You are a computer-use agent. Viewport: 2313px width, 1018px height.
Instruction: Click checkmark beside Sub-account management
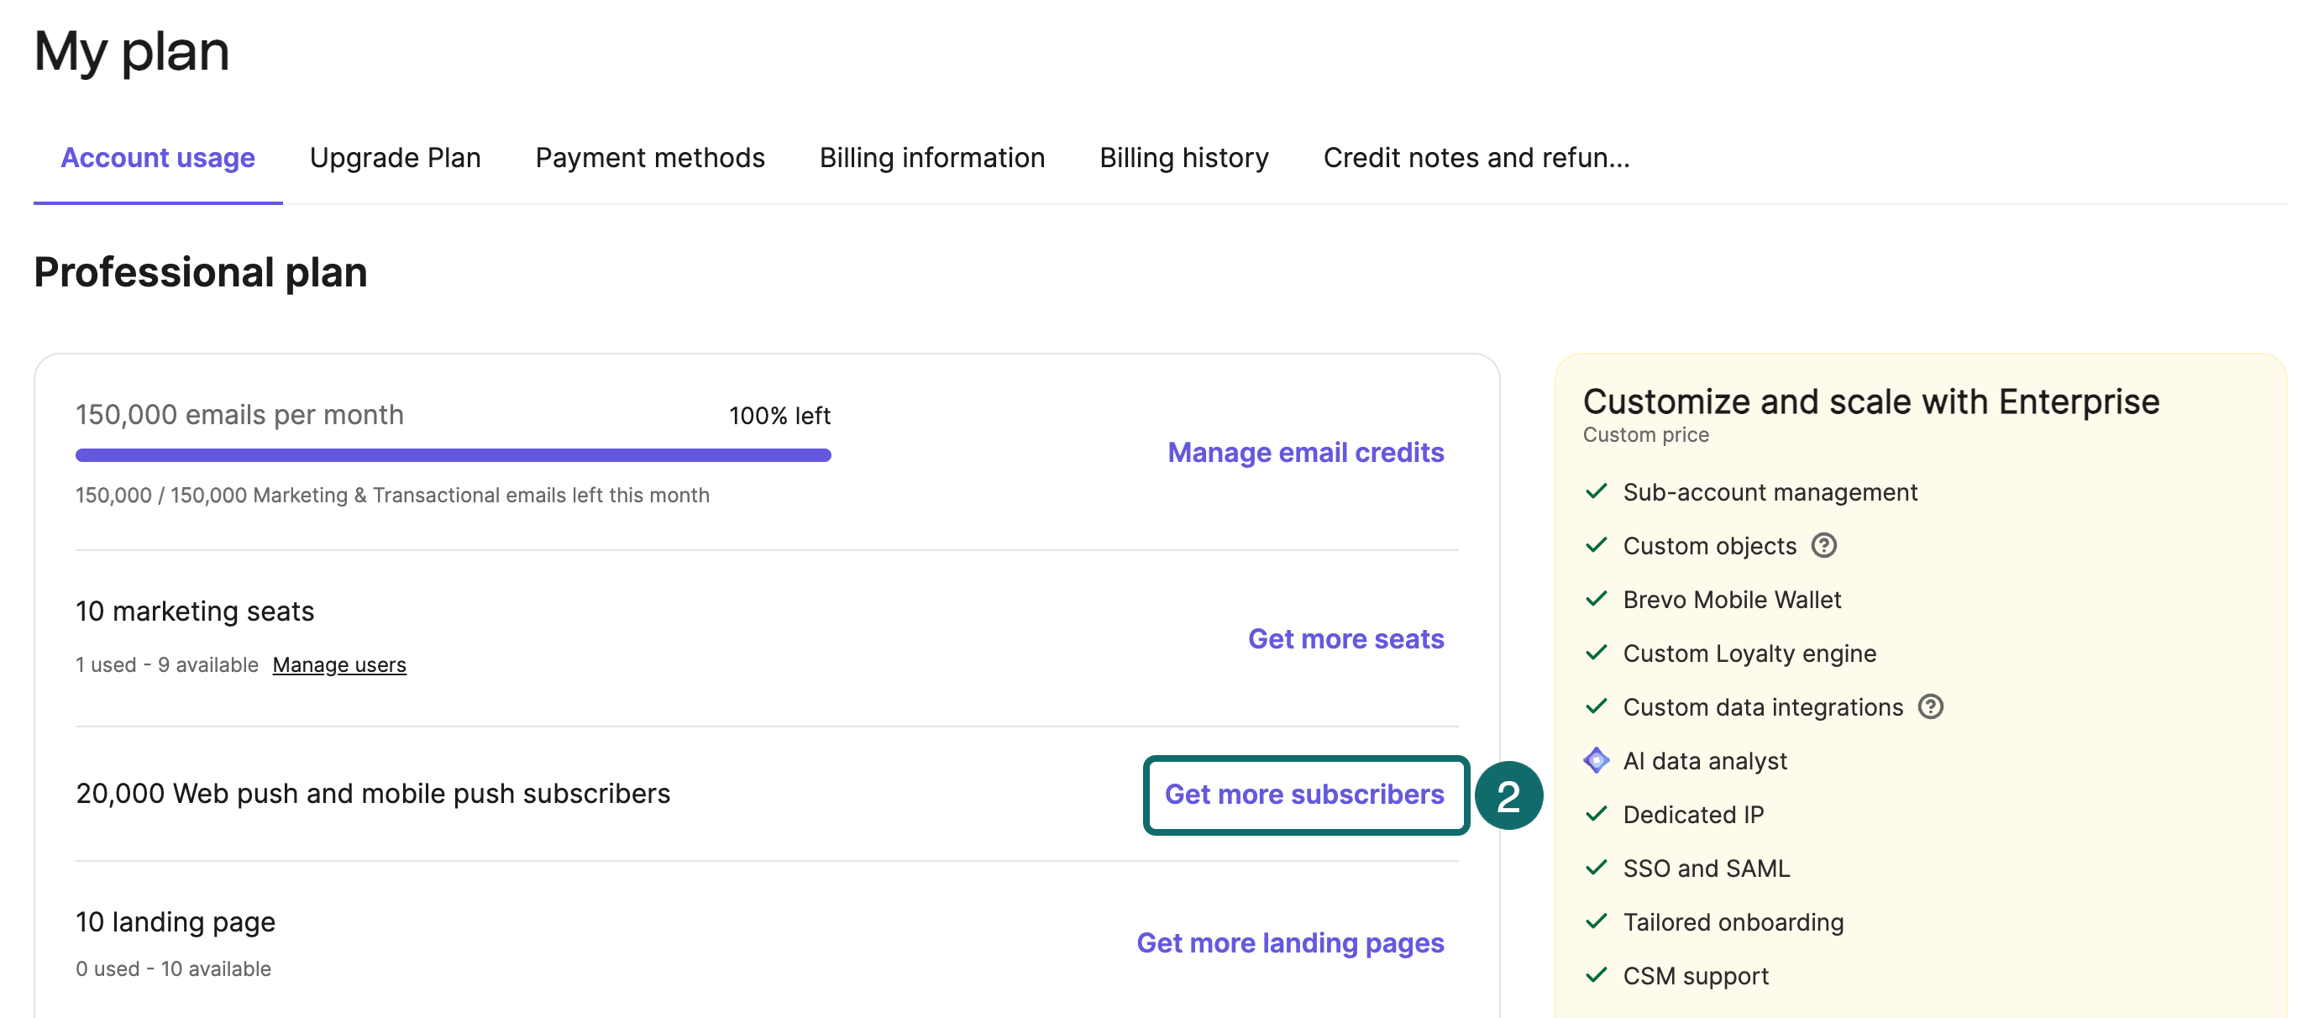coord(1596,492)
